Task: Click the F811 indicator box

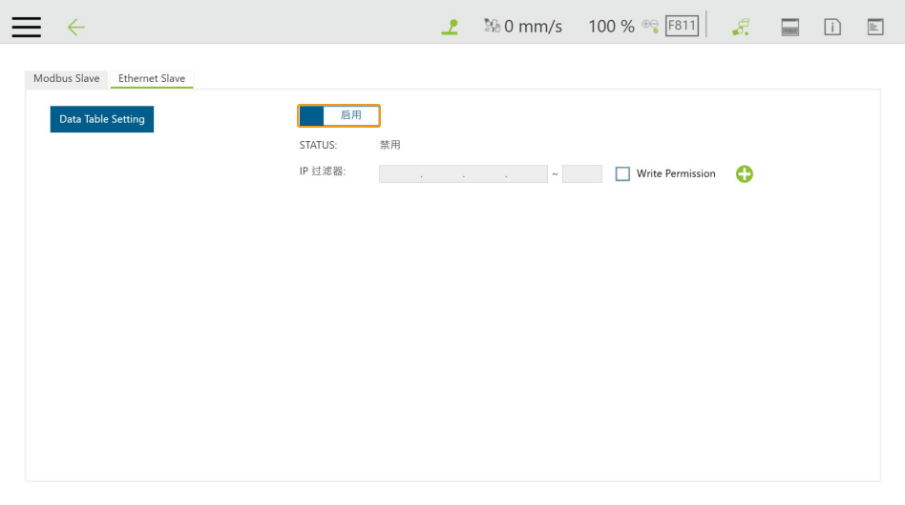Action: 681,26
